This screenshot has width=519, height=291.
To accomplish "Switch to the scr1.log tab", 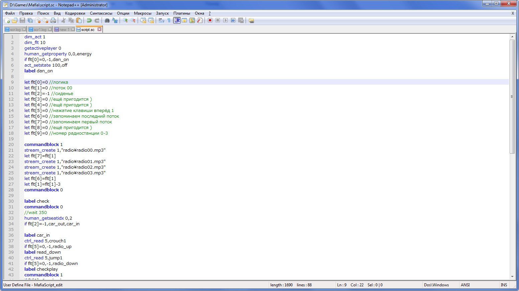I will click(40, 30).
